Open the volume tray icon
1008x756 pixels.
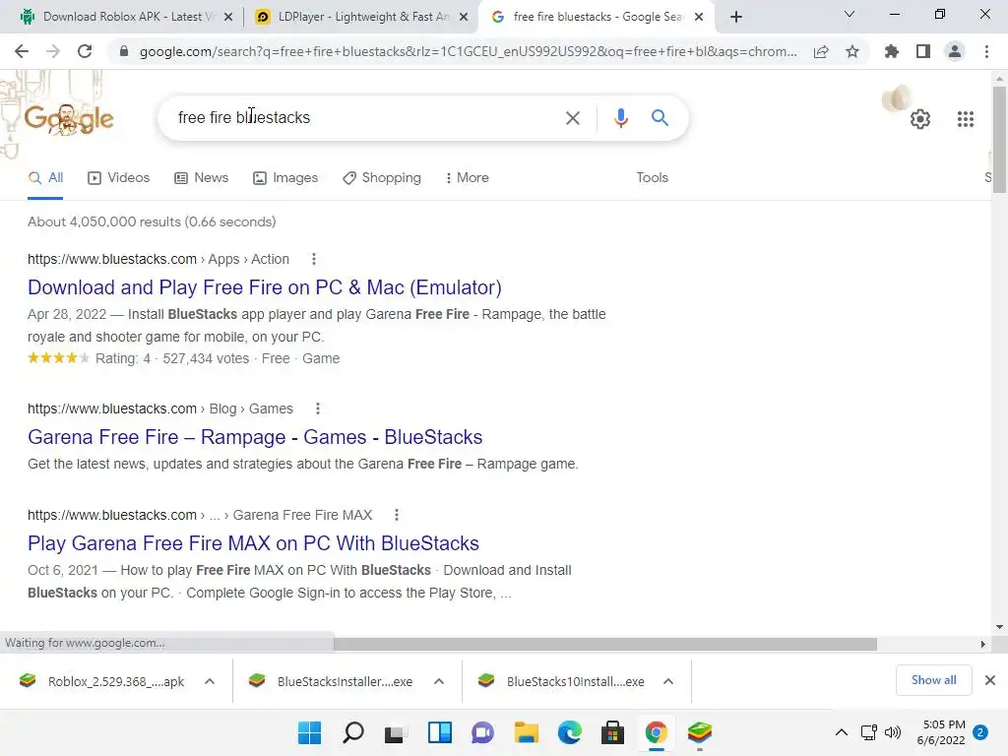893,732
